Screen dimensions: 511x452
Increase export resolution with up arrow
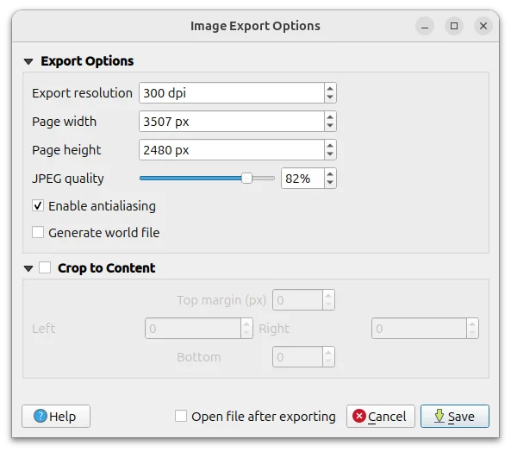point(330,89)
